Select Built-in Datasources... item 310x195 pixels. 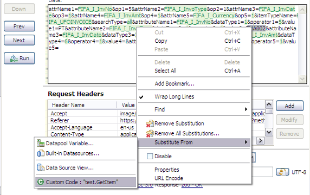(x=86, y=153)
